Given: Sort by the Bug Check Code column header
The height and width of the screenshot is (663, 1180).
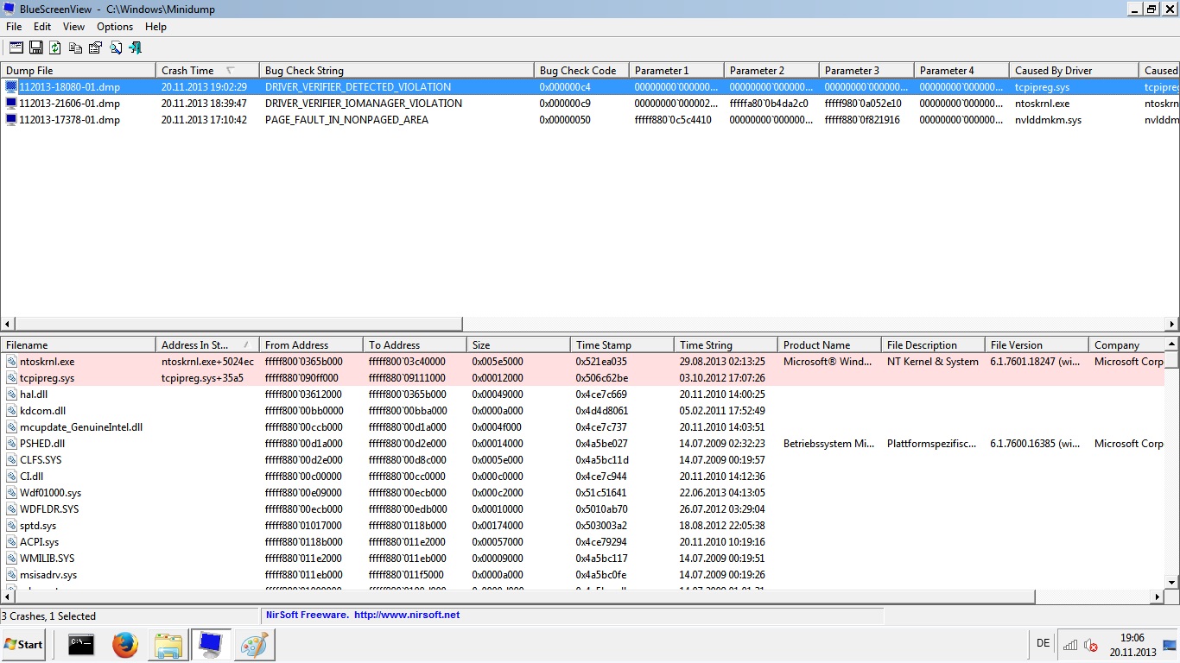Looking at the screenshot, I should pos(581,71).
